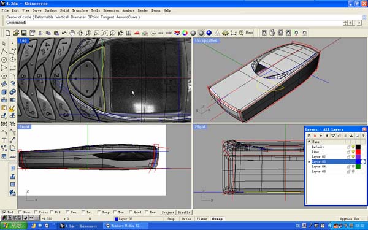Open the Transform menu

[80, 10]
